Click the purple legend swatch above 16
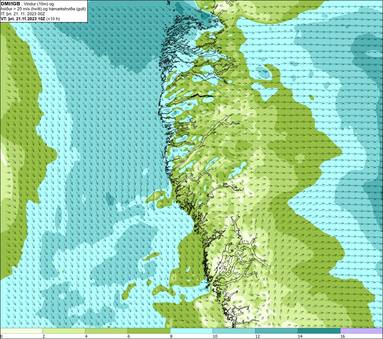Viewport: 383px width, 339px height. click(x=362, y=331)
